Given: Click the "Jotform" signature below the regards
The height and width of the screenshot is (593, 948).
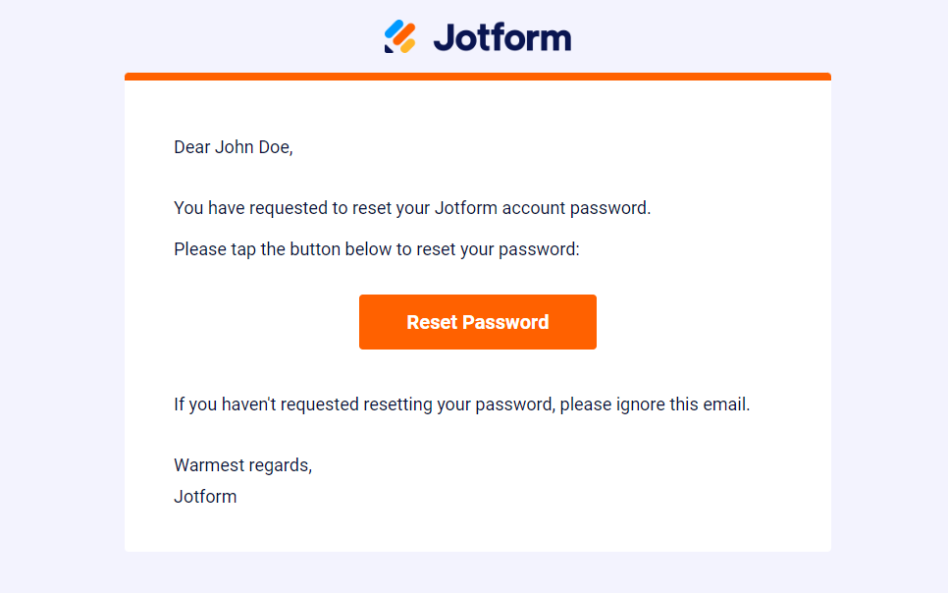Looking at the screenshot, I should (x=205, y=497).
